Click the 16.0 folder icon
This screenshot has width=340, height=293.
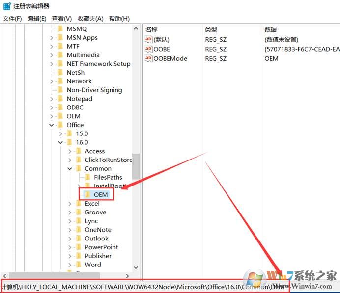tap(70, 142)
